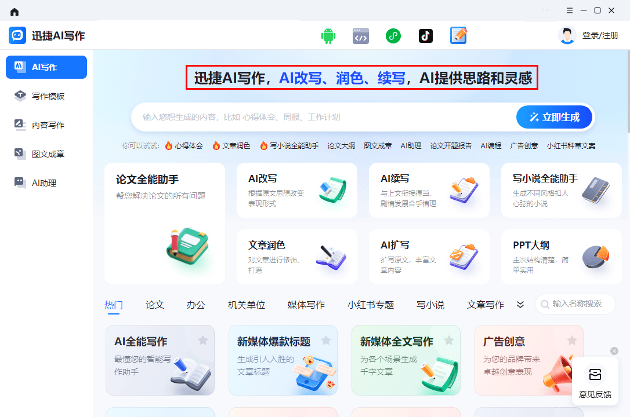630x417 pixels.
Task: Click the web code window icon
Action: coord(361,36)
